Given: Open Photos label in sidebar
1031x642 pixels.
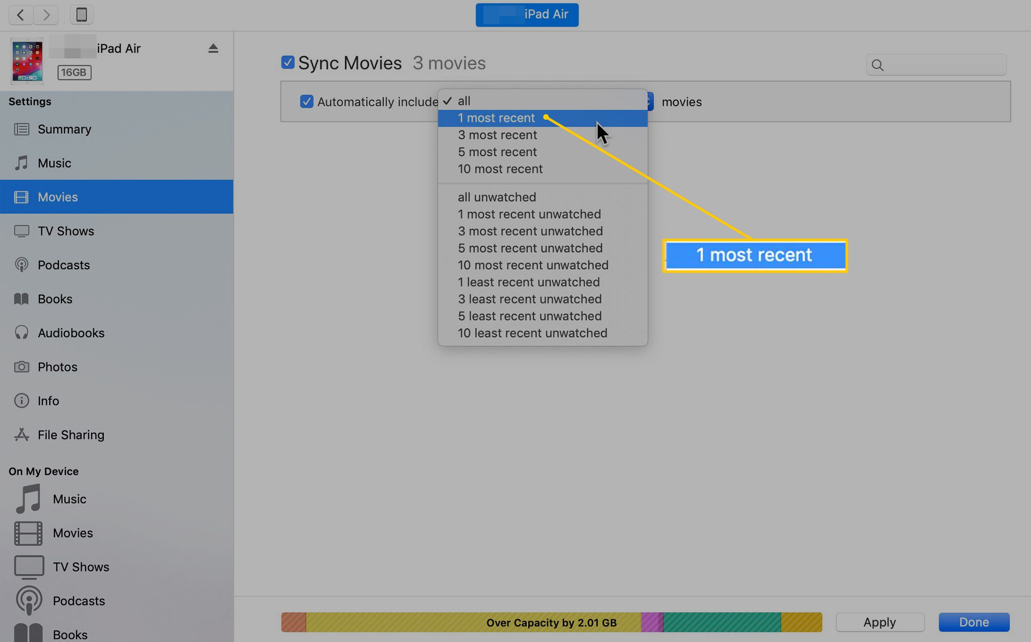Looking at the screenshot, I should [57, 367].
